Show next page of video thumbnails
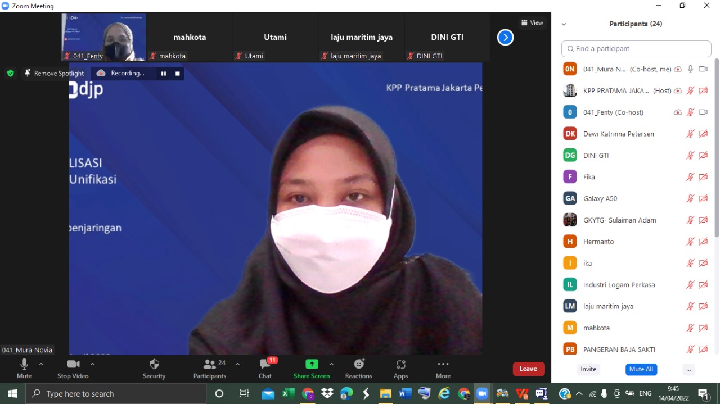 (x=505, y=38)
